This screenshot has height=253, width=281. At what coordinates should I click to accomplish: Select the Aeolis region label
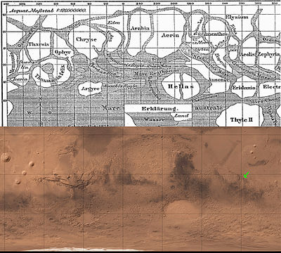point(247,54)
